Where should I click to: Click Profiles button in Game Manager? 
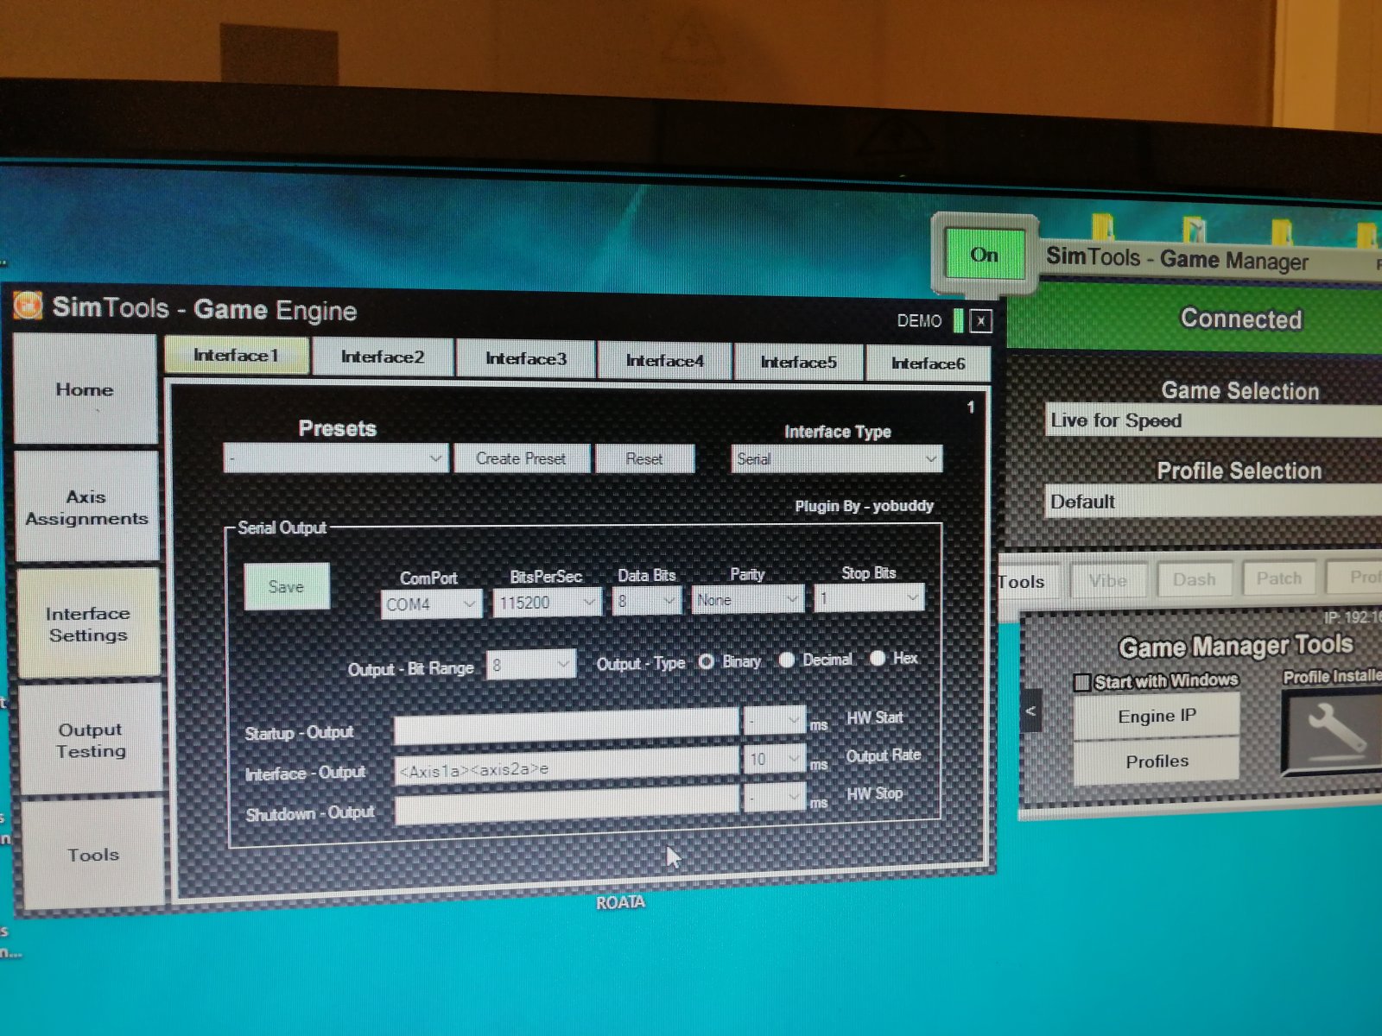tap(1157, 761)
